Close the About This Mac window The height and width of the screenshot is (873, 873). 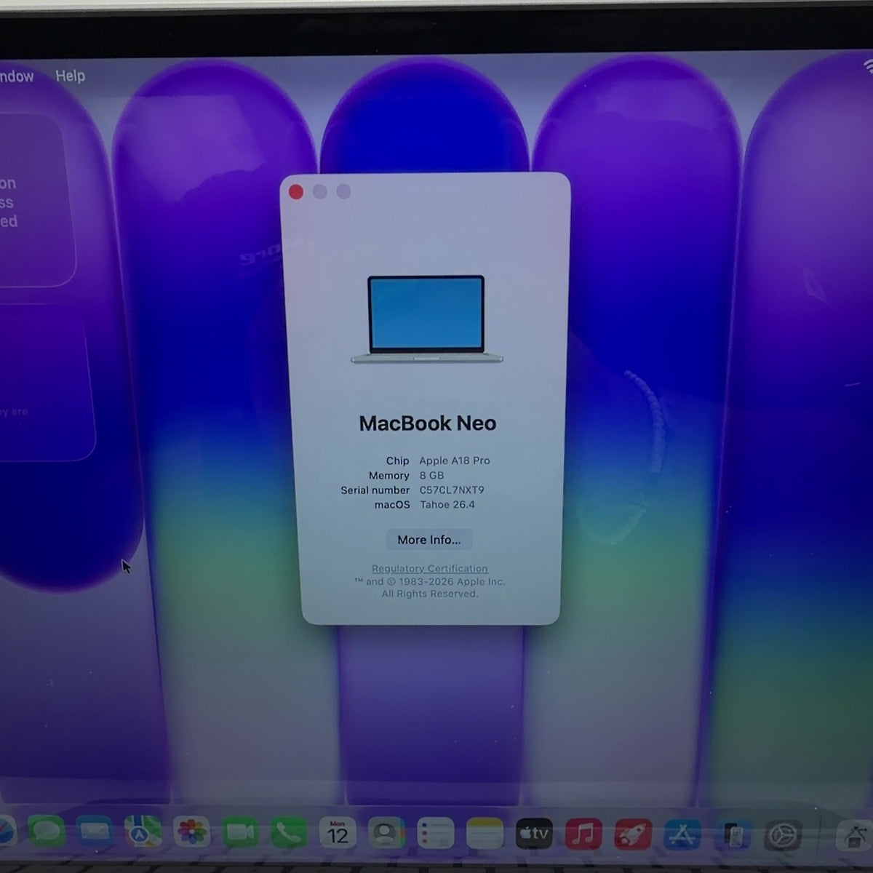pyautogui.click(x=296, y=192)
